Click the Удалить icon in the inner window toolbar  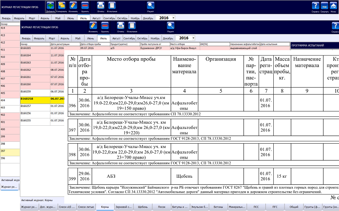click(105, 26)
